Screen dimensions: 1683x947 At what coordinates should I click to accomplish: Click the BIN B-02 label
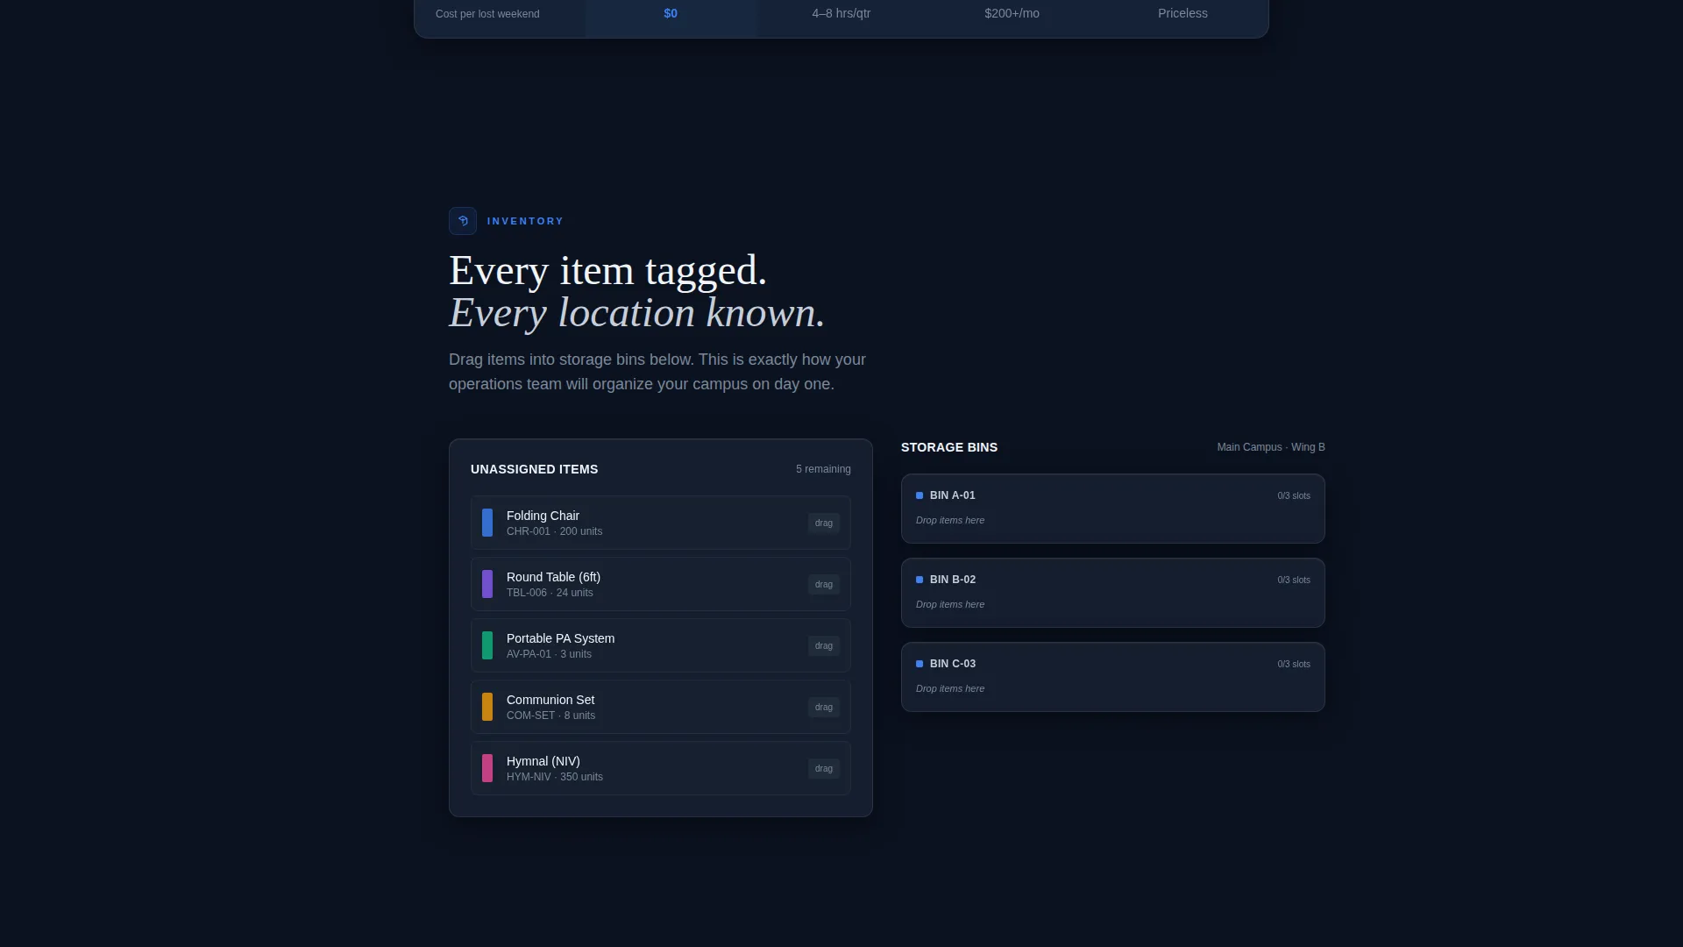point(952,580)
